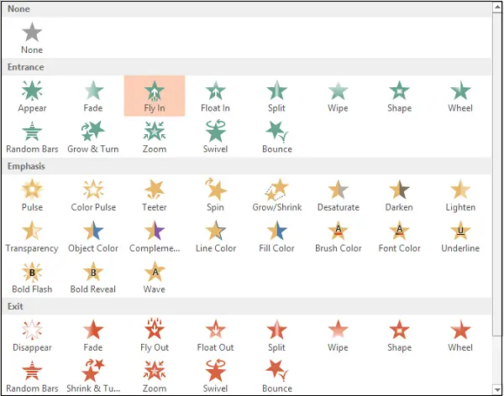The width and height of the screenshot is (504, 396).
Task: Select the Split exit effect
Action: (x=276, y=336)
